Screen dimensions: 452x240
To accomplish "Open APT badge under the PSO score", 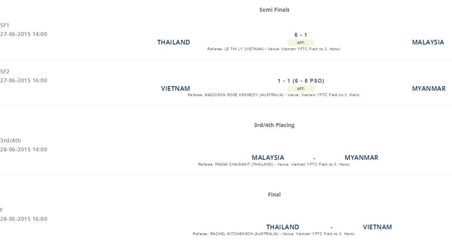I will [x=301, y=89].
